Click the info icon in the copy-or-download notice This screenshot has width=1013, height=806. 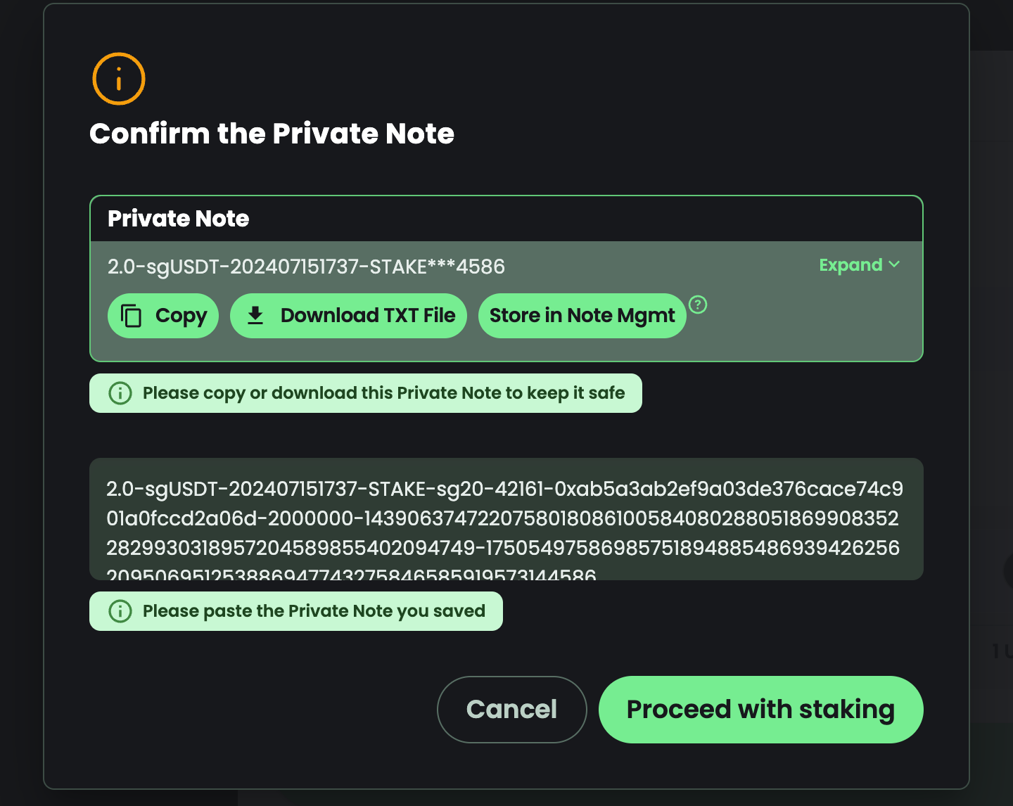click(x=120, y=393)
